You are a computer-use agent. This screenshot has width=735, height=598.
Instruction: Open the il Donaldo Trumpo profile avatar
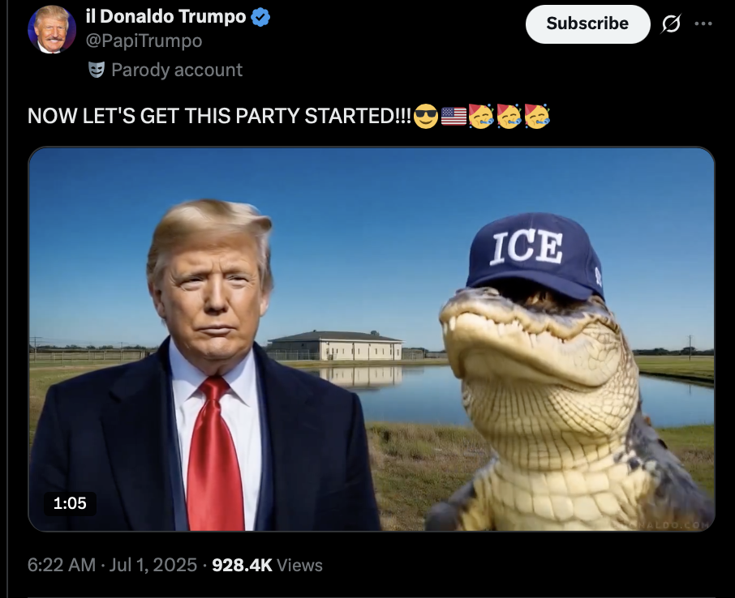pyautogui.click(x=52, y=29)
